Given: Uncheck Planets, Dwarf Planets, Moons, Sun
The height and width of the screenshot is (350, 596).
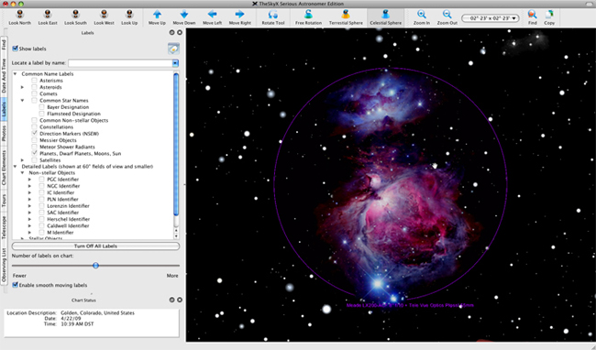Looking at the screenshot, I should (x=34, y=153).
